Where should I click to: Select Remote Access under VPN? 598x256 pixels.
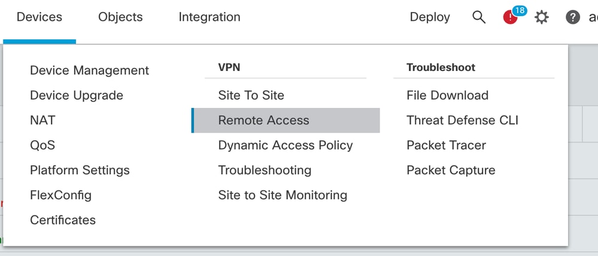286,120
